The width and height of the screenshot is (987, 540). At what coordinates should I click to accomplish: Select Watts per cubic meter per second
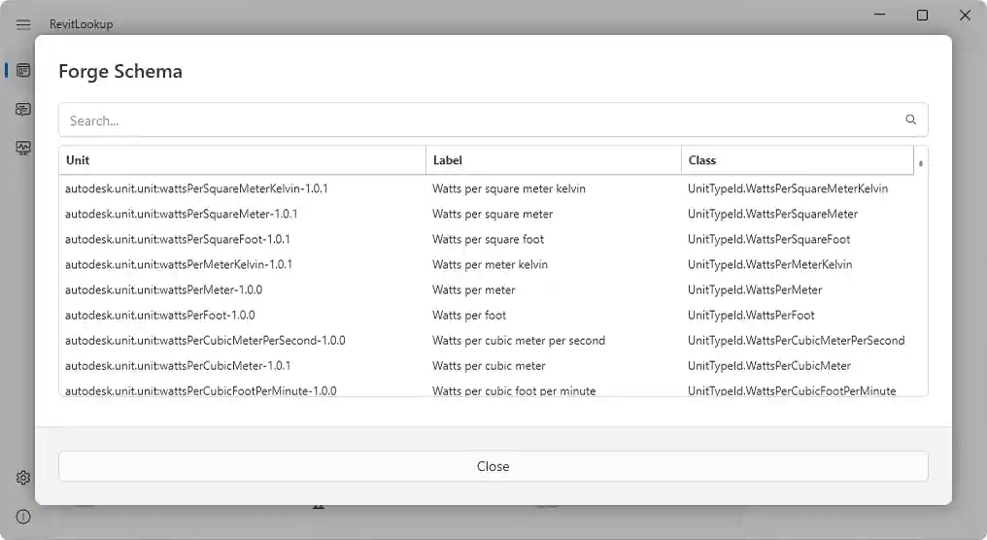(519, 341)
